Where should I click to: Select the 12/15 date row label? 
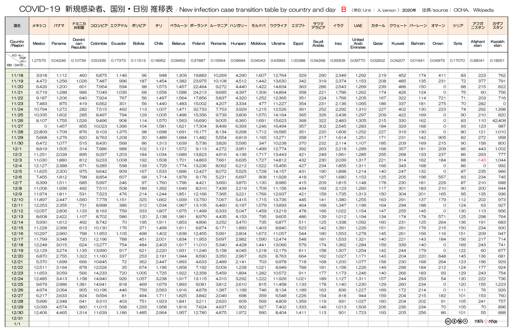pos(17,228)
